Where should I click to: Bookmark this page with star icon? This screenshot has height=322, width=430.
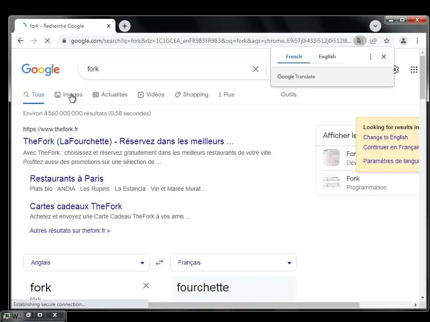(x=387, y=41)
